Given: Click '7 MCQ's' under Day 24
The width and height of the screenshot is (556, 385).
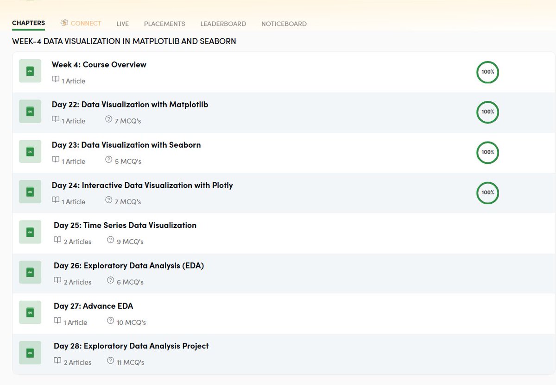Looking at the screenshot, I should [x=128, y=202].
